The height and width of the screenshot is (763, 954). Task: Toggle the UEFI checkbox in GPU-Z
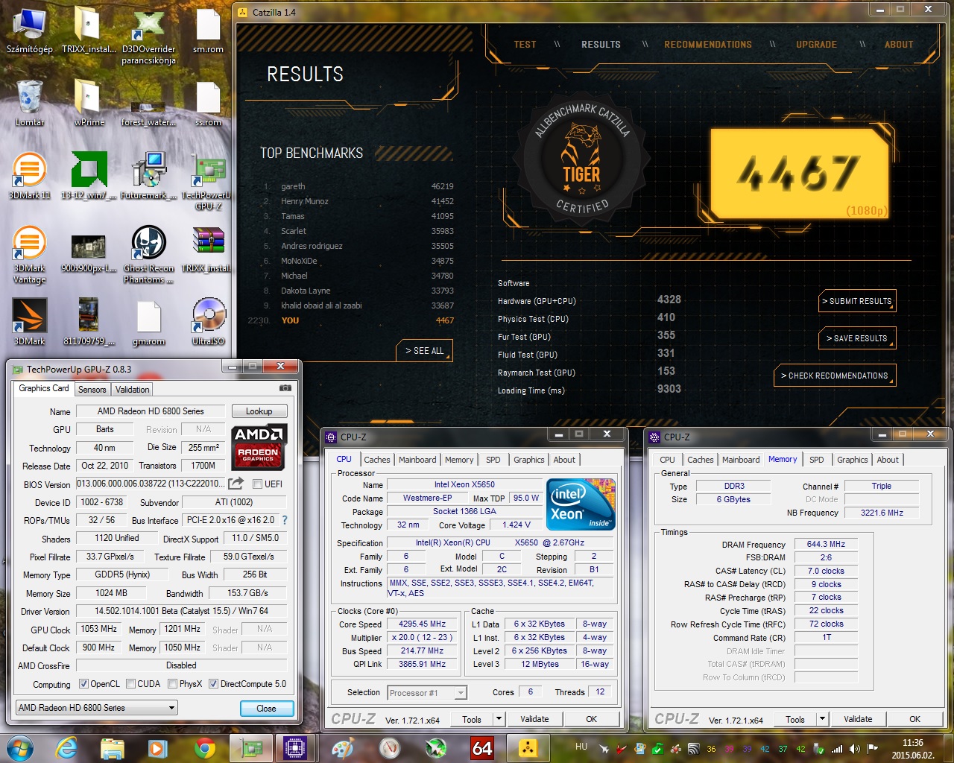257,484
